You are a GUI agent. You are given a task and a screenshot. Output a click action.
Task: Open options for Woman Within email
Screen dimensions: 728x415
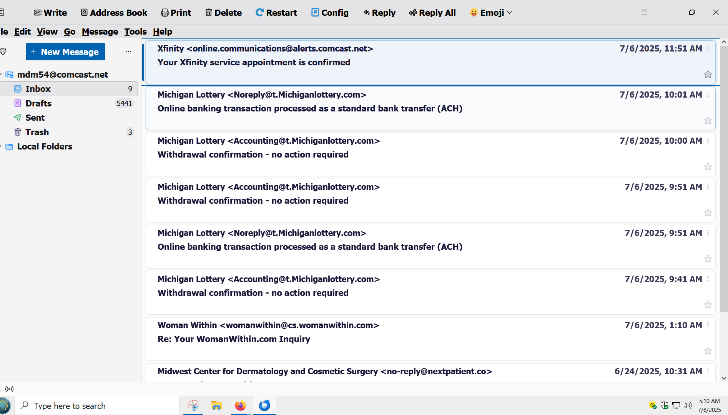708,325
